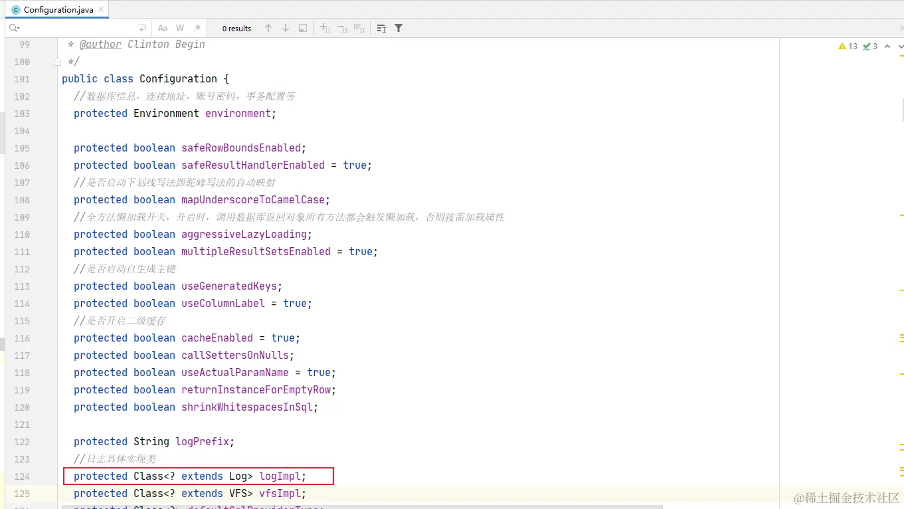Image resolution: width=904 pixels, height=509 pixels.
Task: Click the 'cacheEnabled' field
Action: tap(217, 338)
